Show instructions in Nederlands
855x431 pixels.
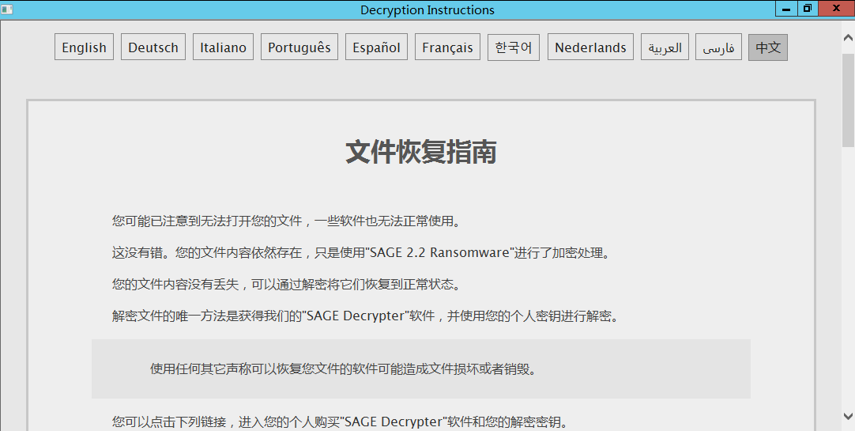coord(590,47)
